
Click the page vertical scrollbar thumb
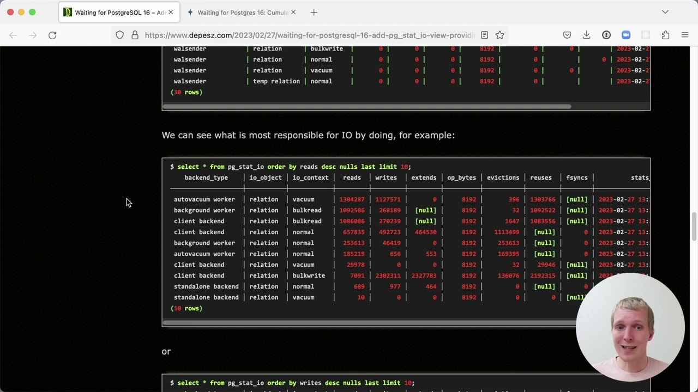(694, 226)
